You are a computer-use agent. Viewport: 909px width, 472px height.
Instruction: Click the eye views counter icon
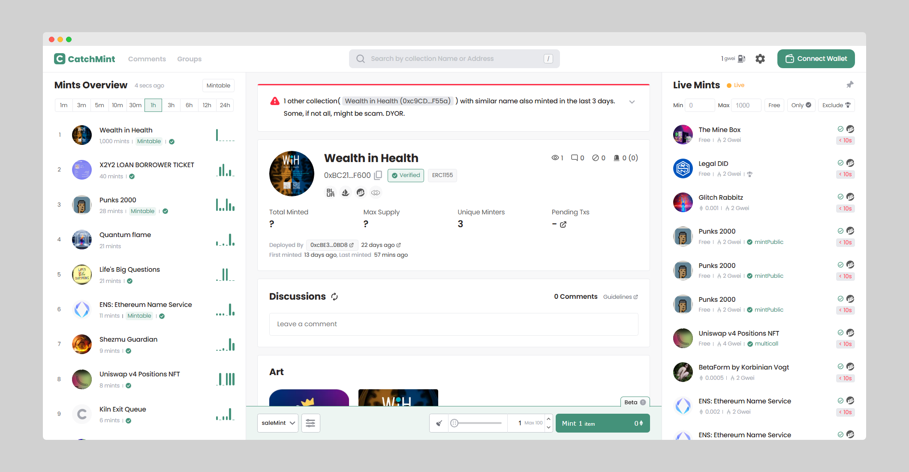pos(555,158)
